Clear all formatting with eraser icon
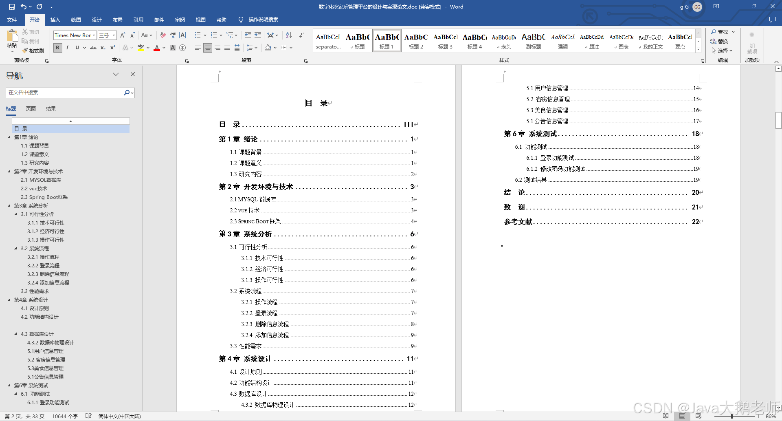The width and height of the screenshot is (782, 421). [163, 35]
